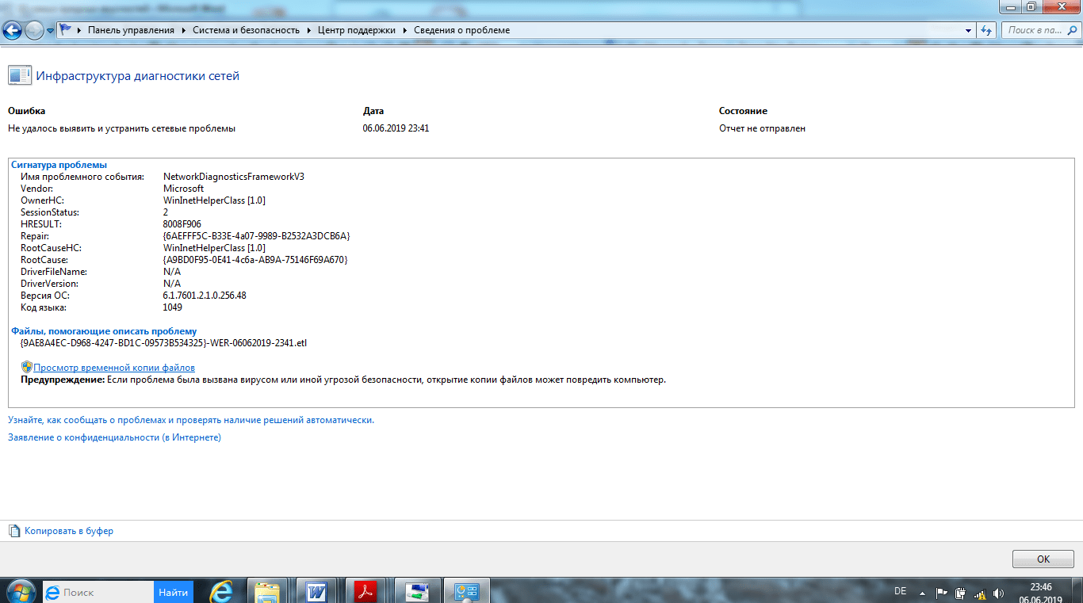Open Microsoft Word from the taskbar

[317, 591]
